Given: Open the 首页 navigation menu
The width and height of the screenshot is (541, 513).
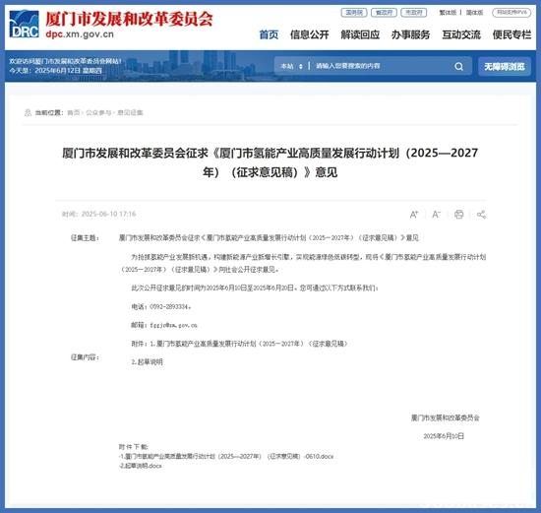Looking at the screenshot, I should click(269, 34).
